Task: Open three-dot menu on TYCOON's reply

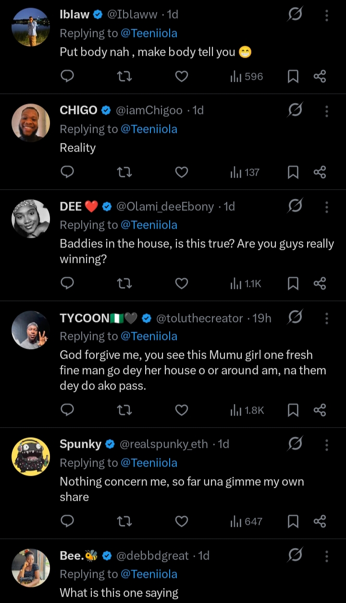Action: pyautogui.click(x=327, y=318)
